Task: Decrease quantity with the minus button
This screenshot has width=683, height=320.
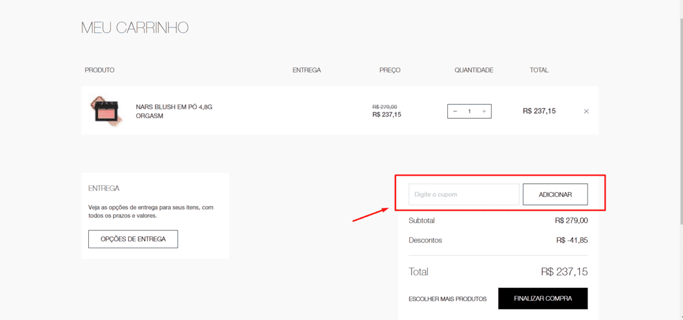Action: 455,111
